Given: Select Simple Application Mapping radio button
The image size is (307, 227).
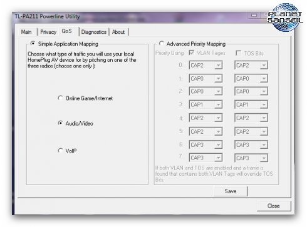Looking at the screenshot, I should (33, 44).
